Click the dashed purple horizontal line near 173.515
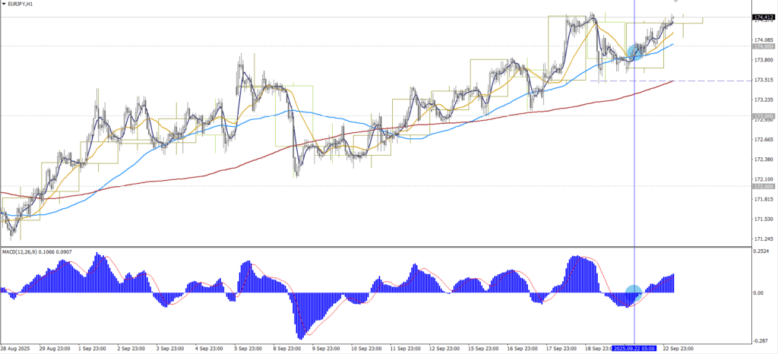778x354 pixels. click(684, 81)
